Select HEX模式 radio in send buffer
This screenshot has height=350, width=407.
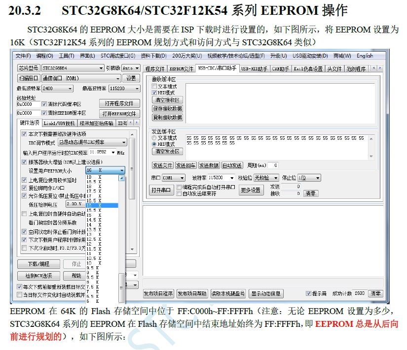click(154, 144)
